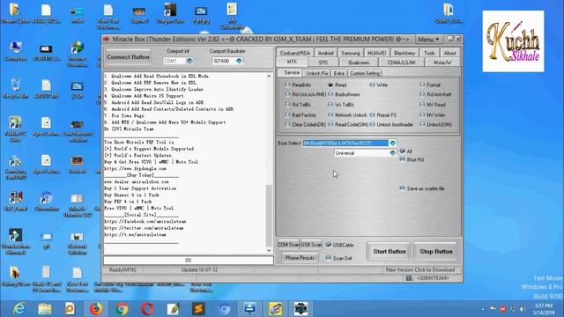
Task: Open the Blackberry tab
Action: (404, 53)
